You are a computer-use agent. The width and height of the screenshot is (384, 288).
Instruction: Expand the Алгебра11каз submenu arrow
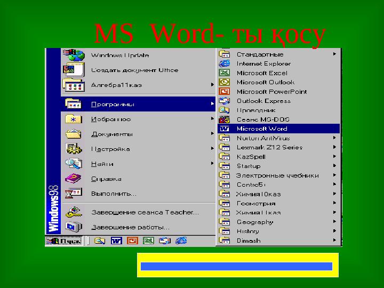click(x=212, y=85)
